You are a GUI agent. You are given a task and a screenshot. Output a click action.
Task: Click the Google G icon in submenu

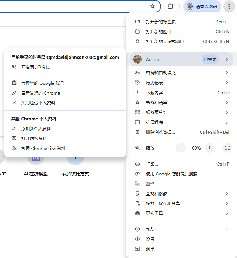14,83
